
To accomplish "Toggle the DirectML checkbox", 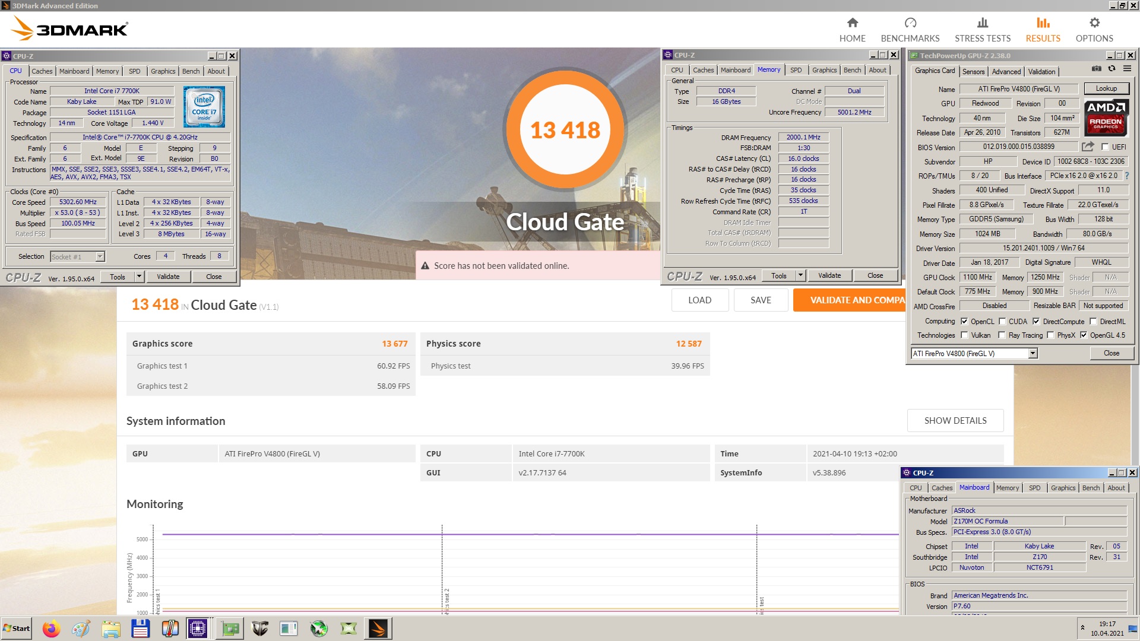I will click(x=1093, y=321).
